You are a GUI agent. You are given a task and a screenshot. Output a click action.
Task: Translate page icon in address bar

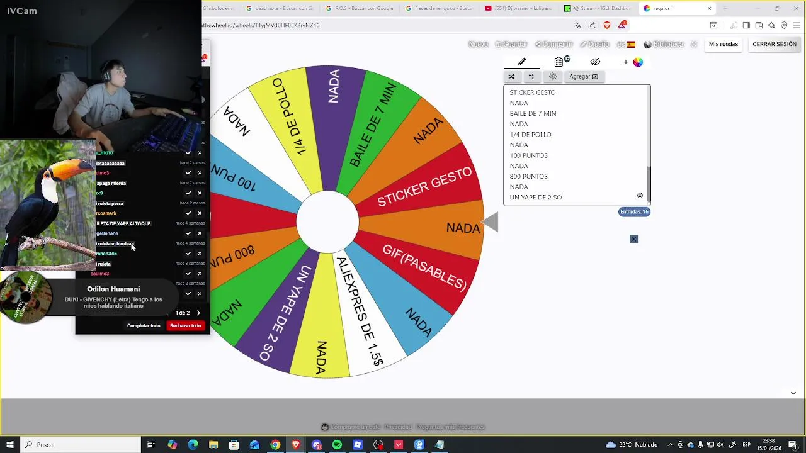[x=577, y=25]
